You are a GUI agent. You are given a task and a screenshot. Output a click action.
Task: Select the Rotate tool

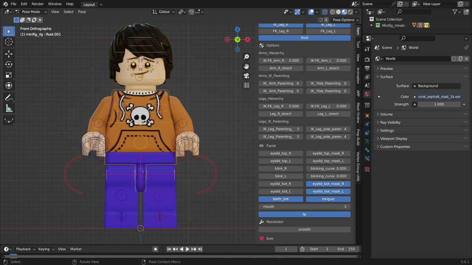click(9, 64)
